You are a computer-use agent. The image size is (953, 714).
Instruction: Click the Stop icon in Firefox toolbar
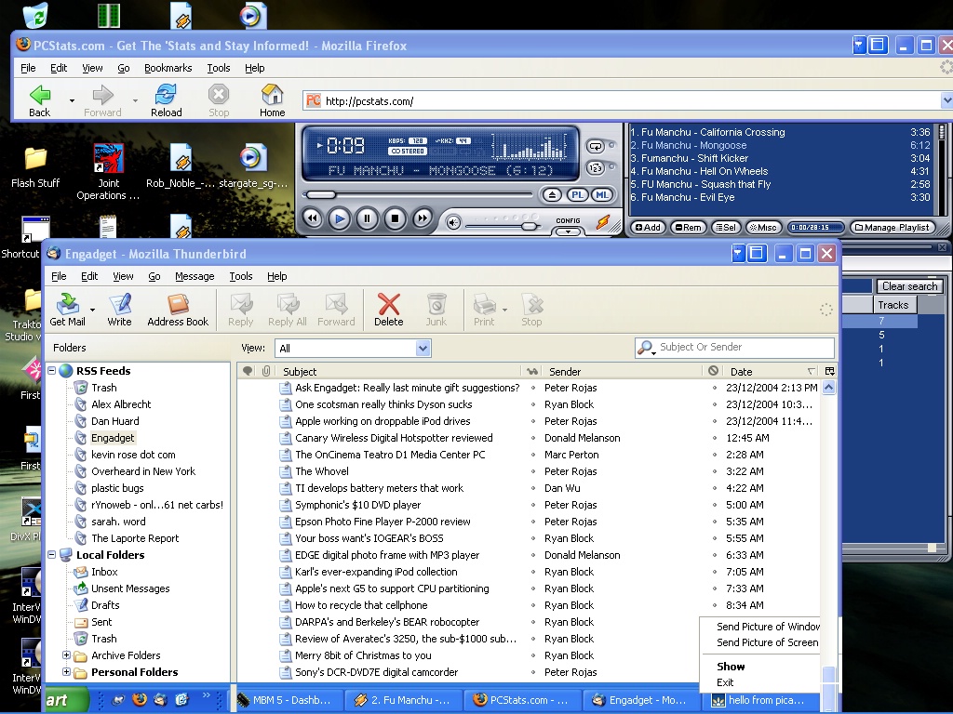pyautogui.click(x=219, y=95)
